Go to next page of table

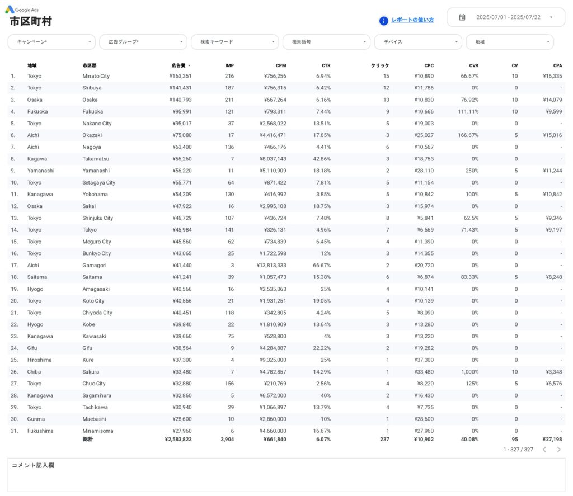(558, 450)
